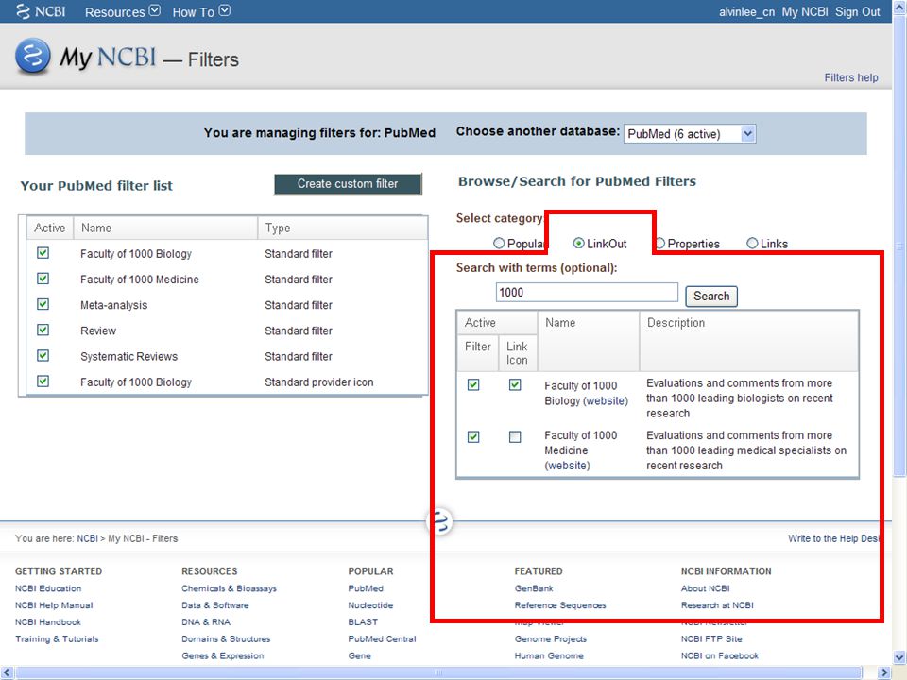
Task: Open the NCBI Education footer link
Action: [48, 588]
